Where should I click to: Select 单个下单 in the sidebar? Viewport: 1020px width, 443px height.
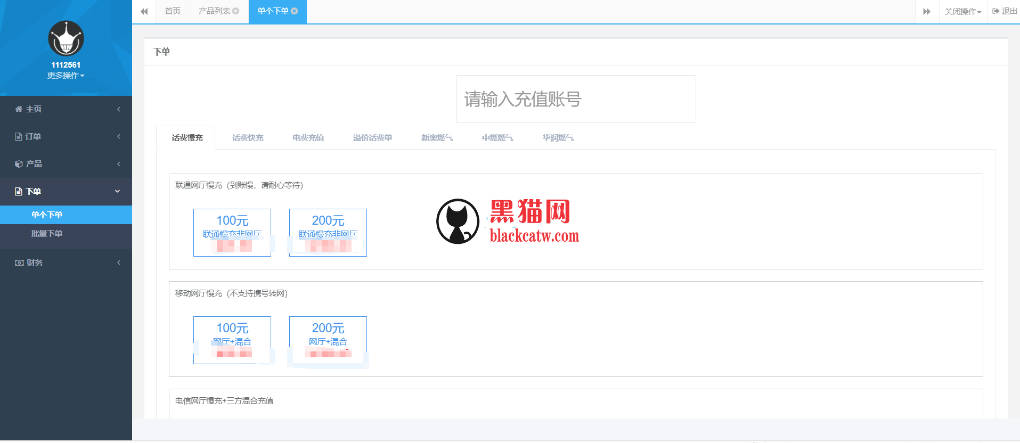click(66, 215)
